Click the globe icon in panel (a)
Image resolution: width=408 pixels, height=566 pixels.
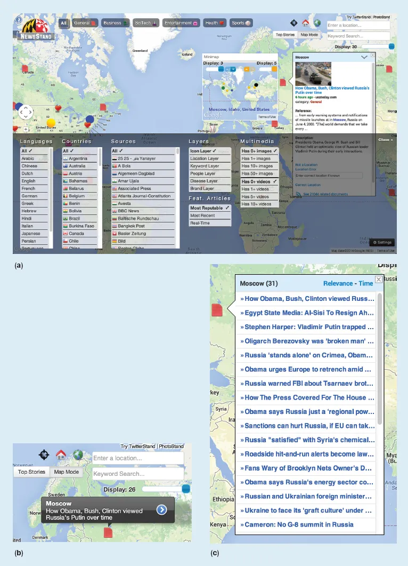tap(317, 23)
